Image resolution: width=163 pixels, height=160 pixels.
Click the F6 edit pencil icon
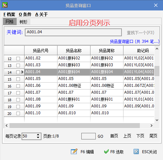pyautogui.click(x=74, y=152)
